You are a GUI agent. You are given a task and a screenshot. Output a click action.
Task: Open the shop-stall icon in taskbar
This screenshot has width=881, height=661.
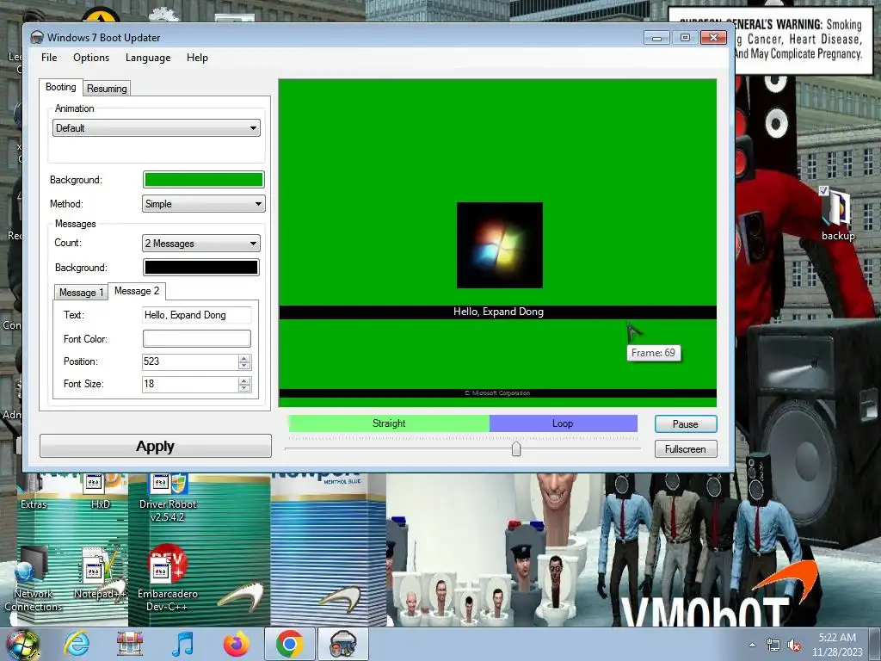130,644
